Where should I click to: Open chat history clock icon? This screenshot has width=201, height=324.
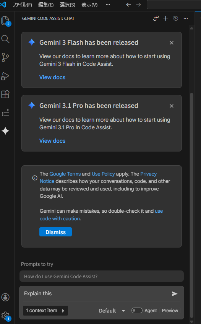point(176,18)
